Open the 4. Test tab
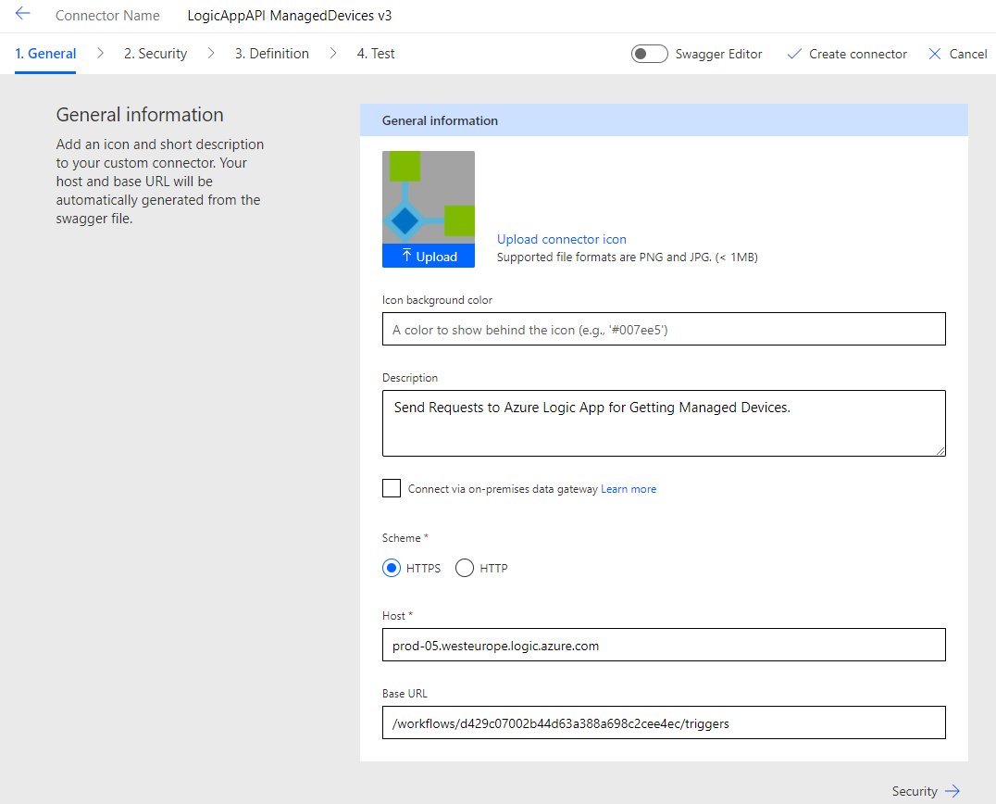 [x=376, y=54]
